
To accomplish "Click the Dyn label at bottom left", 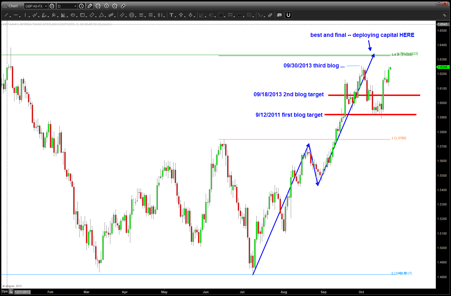I will tap(5, 292).
